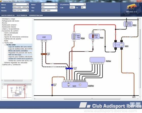
Task: Click the tree panel horizontal scrollbar
Action: [17, 80]
